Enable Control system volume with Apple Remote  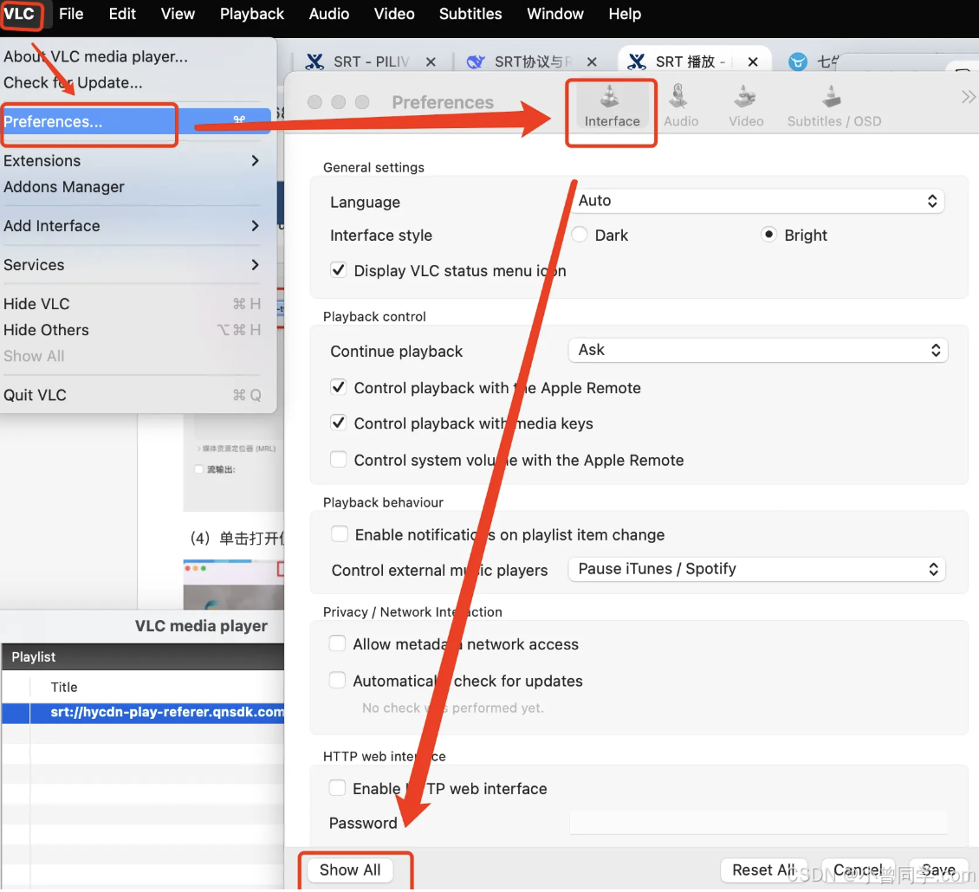[339, 460]
